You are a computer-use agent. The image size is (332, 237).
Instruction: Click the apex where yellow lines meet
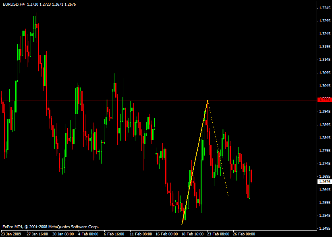(207, 100)
